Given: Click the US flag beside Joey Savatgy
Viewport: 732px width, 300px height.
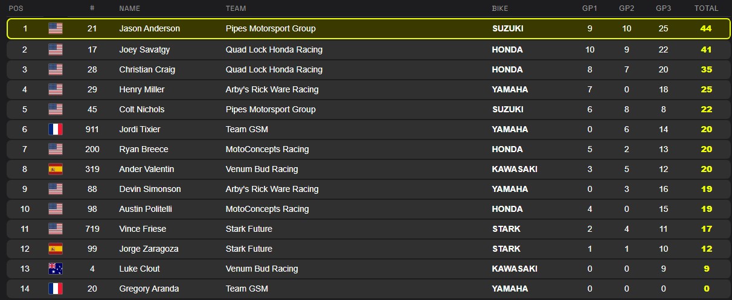Looking at the screenshot, I should (56, 49).
